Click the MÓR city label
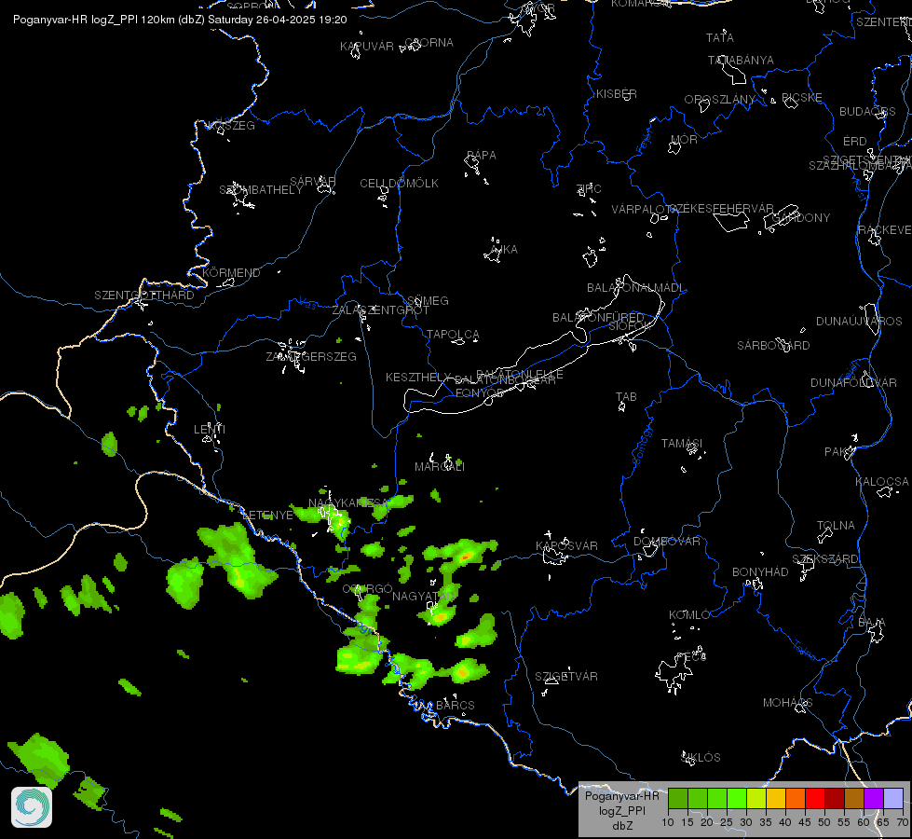The height and width of the screenshot is (839, 912). click(684, 139)
